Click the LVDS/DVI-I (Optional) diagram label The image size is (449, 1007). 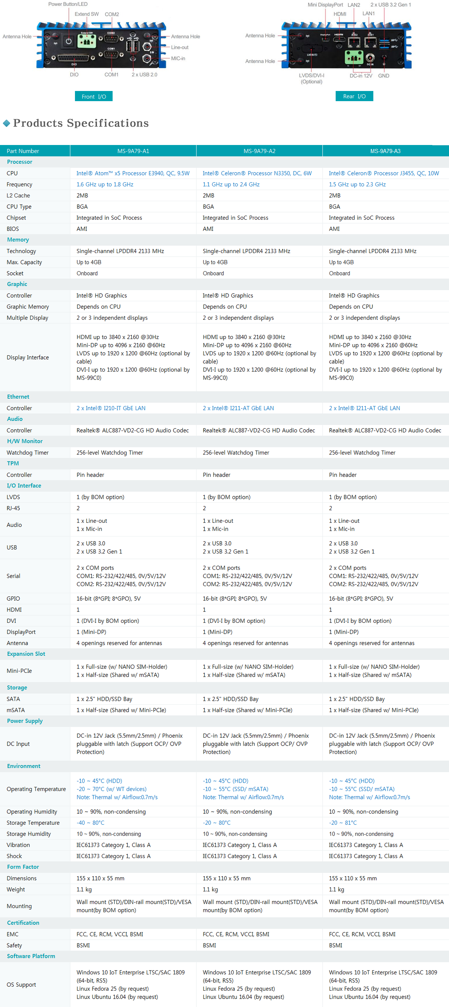tap(311, 79)
